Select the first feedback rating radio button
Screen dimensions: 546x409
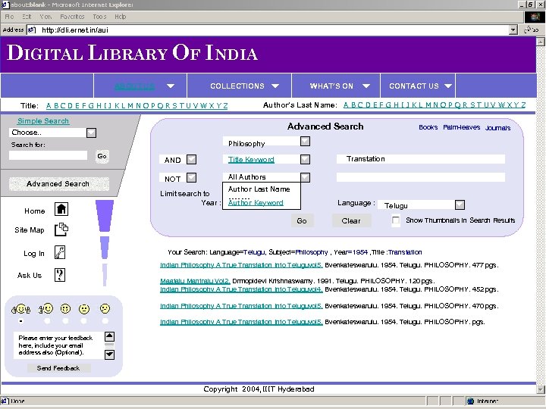(x=21, y=320)
